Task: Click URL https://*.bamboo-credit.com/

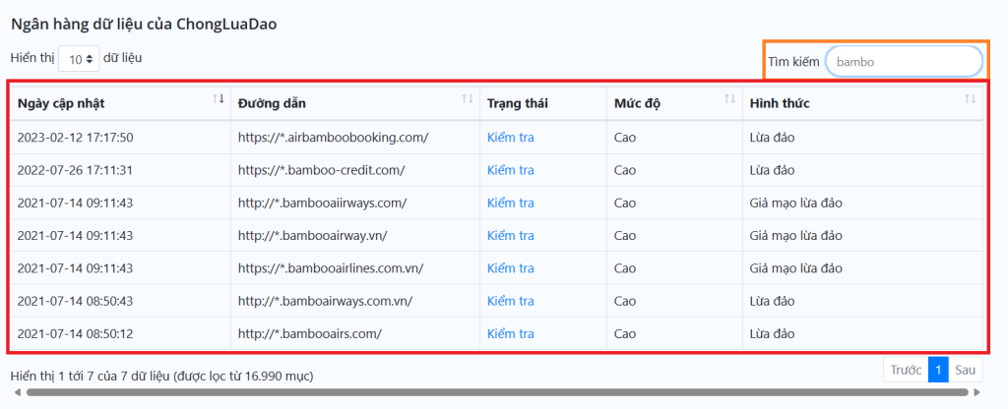Action: 322,170
